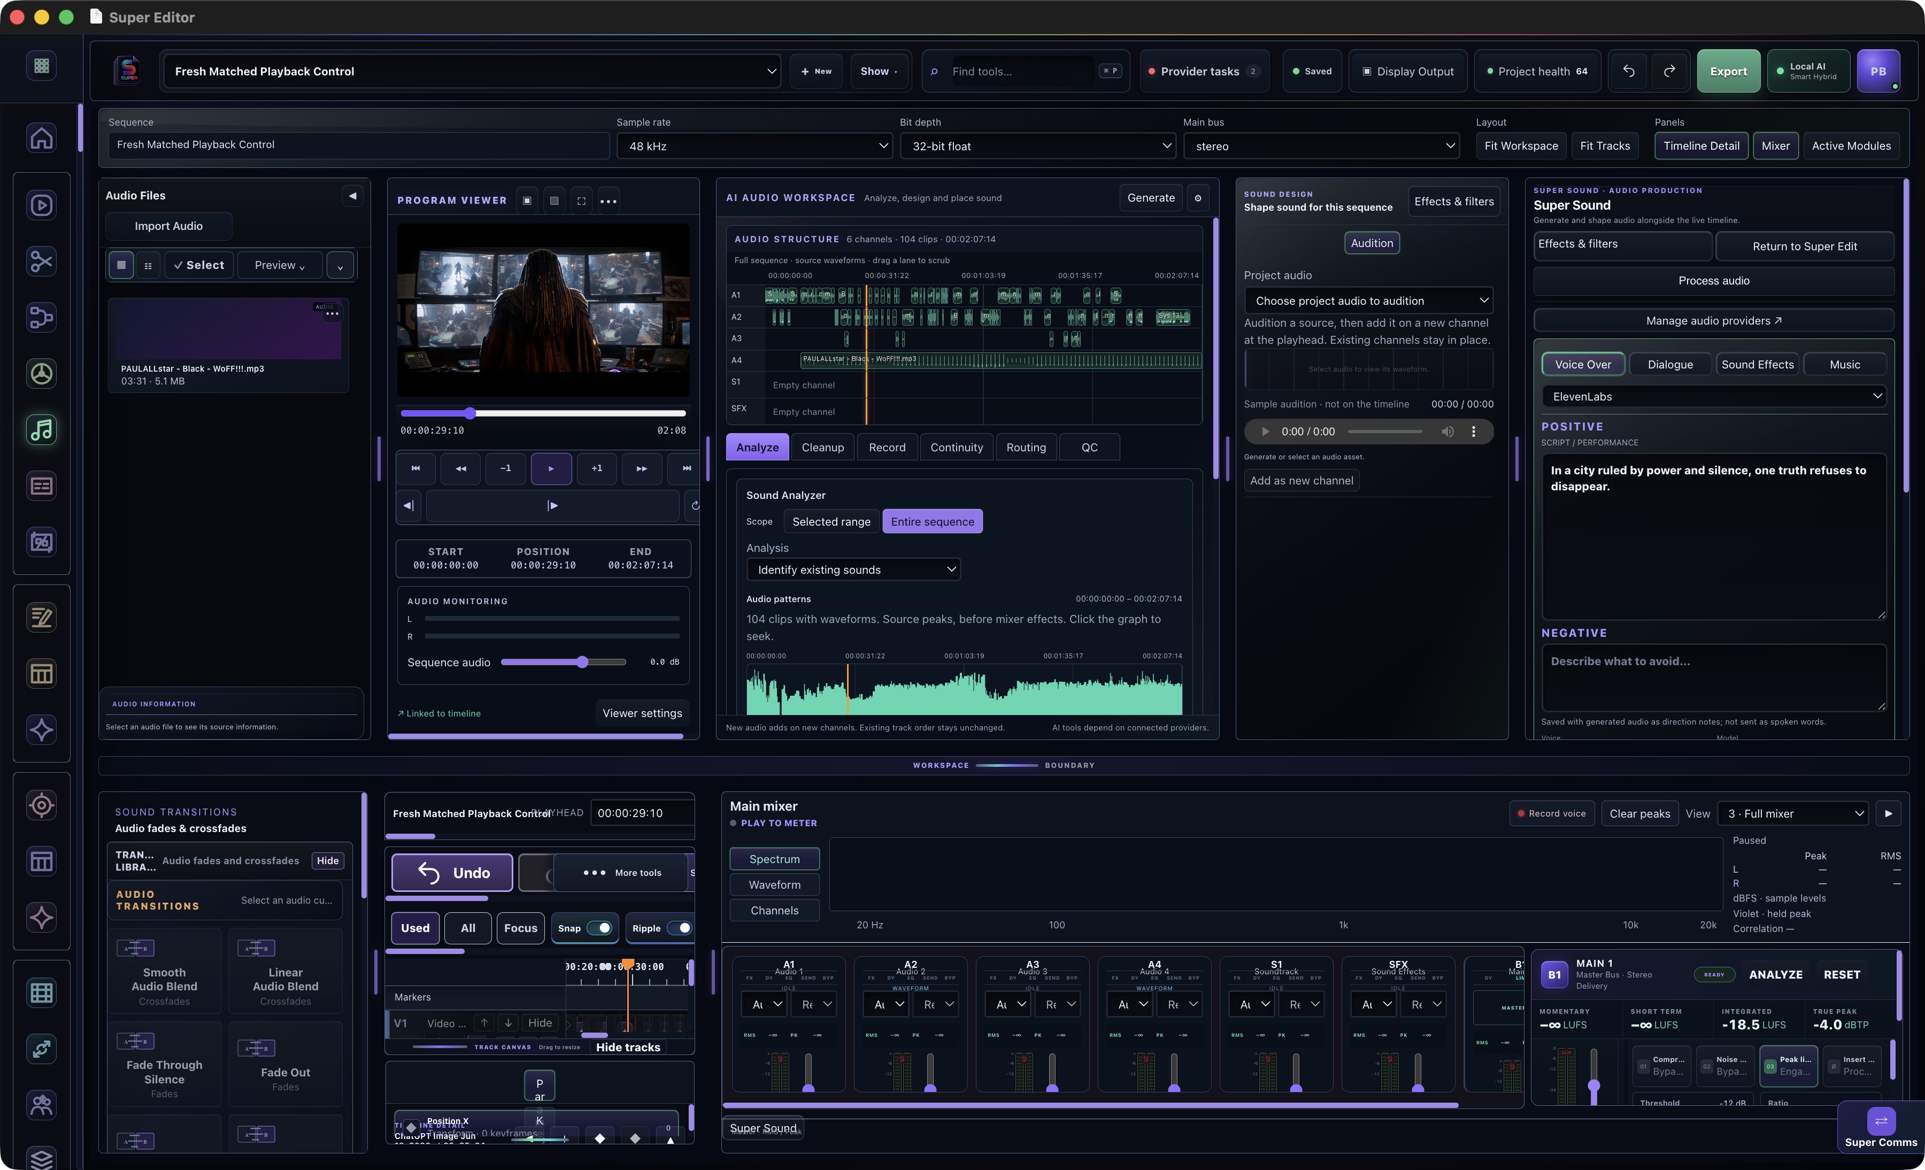Click the audition player volume speaker icon
The width and height of the screenshot is (1925, 1170).
pos(1447,431)
